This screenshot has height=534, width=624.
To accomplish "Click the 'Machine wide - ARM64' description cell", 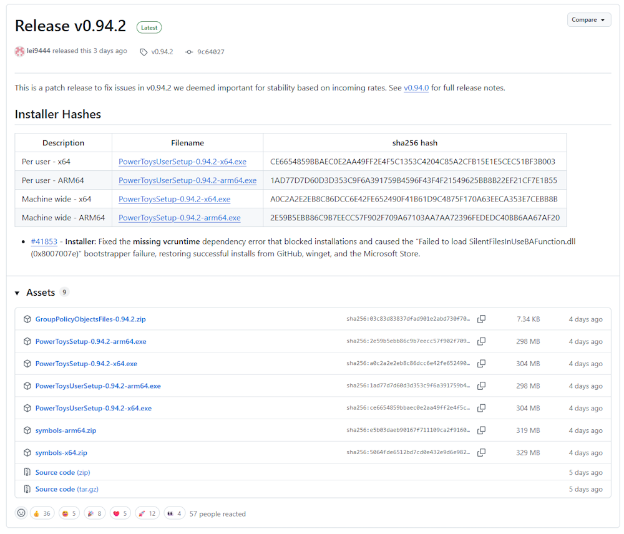I will click(x=63, y=218).
